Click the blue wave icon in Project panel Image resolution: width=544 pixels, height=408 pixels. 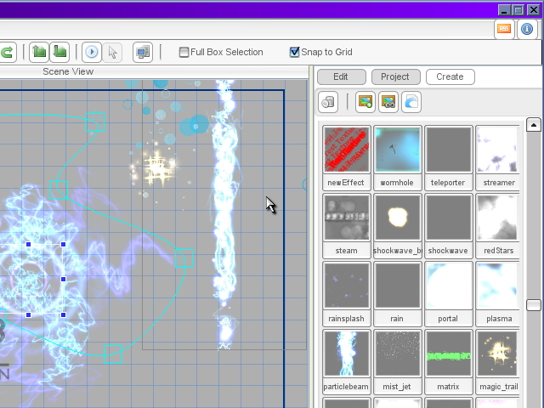411,103
